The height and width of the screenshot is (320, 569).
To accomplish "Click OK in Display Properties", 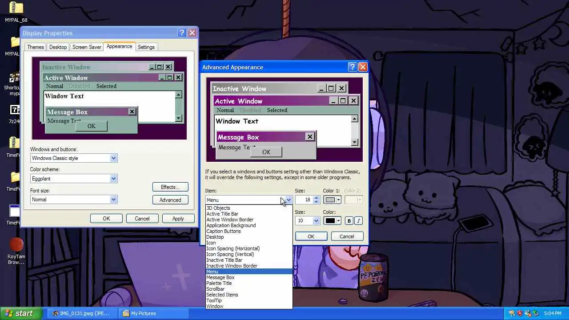I will click(x=106, y=219).
